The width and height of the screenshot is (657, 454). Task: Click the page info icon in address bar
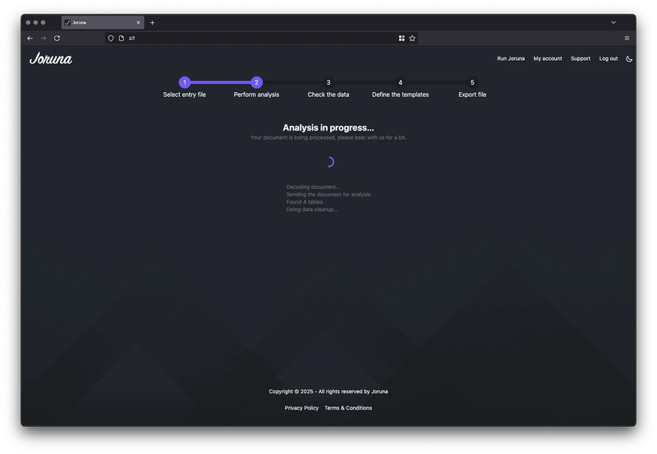point(122,38)
